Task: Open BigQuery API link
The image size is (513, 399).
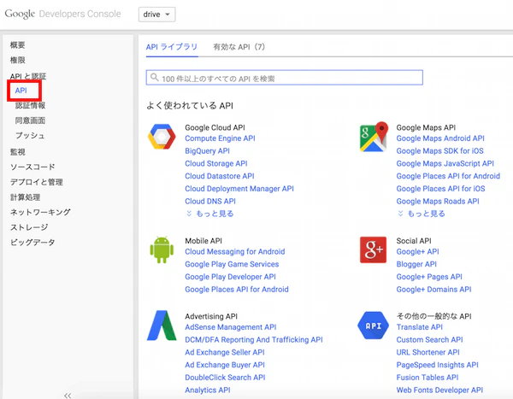Action: click(208, 150)
